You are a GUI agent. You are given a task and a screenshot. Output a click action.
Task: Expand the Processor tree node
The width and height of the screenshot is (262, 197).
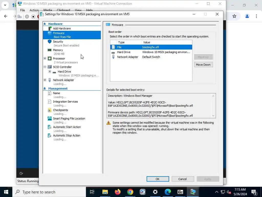[x=45, y=58]
